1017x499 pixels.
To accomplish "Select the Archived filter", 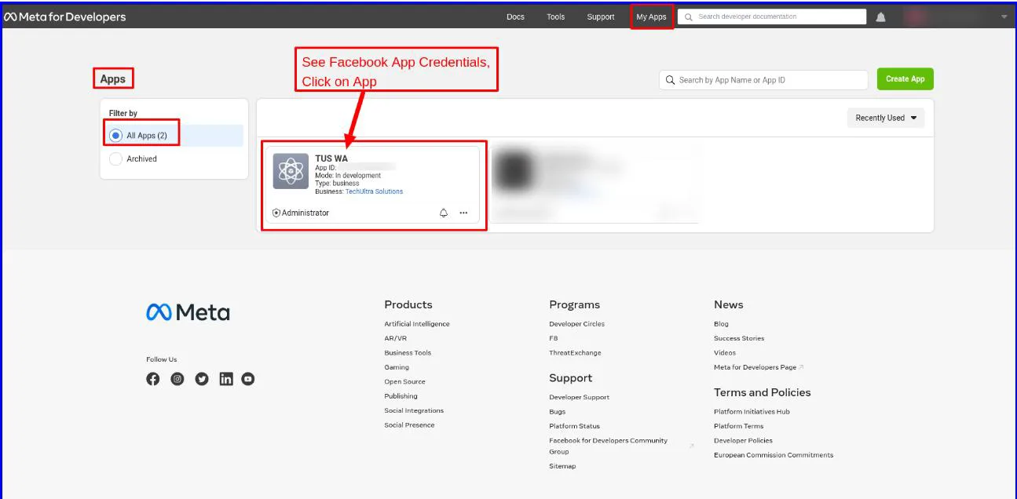I will 134,158.
